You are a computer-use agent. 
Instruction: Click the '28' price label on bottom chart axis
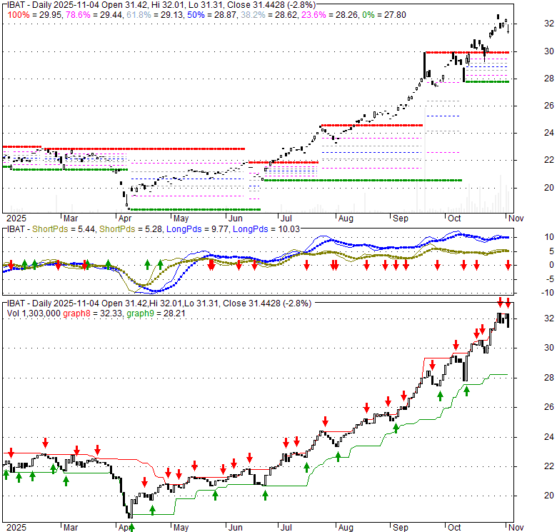click(549, 378)
